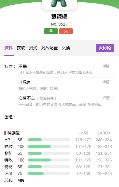Expand the chevron beside 不眠 详情
Viewport: 119px width, 187px height.
tap(112, 66)
